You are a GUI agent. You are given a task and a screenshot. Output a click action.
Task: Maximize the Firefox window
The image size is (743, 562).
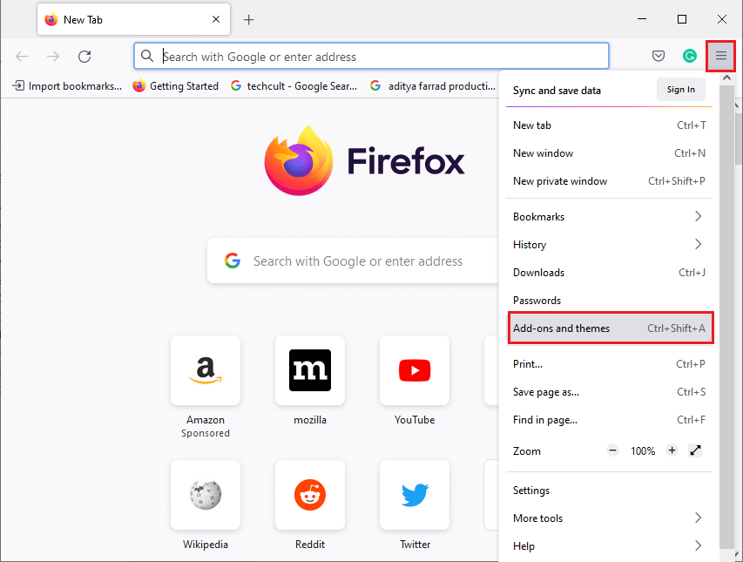tap(682, 19)
